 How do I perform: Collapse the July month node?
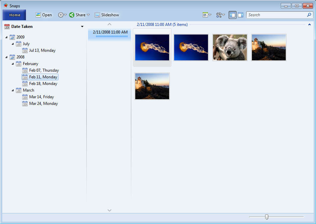pos(13,44)
